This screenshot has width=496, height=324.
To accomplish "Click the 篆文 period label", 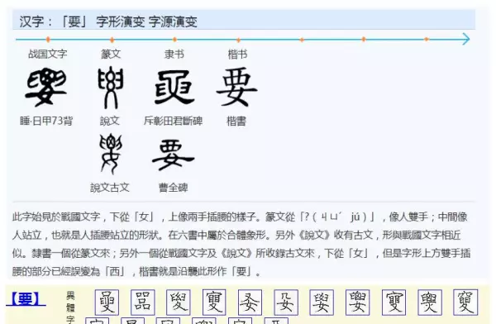I will tap(111, 54).
